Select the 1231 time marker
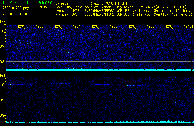This screenshot has width=194, height=126. [x=21, y=27]
